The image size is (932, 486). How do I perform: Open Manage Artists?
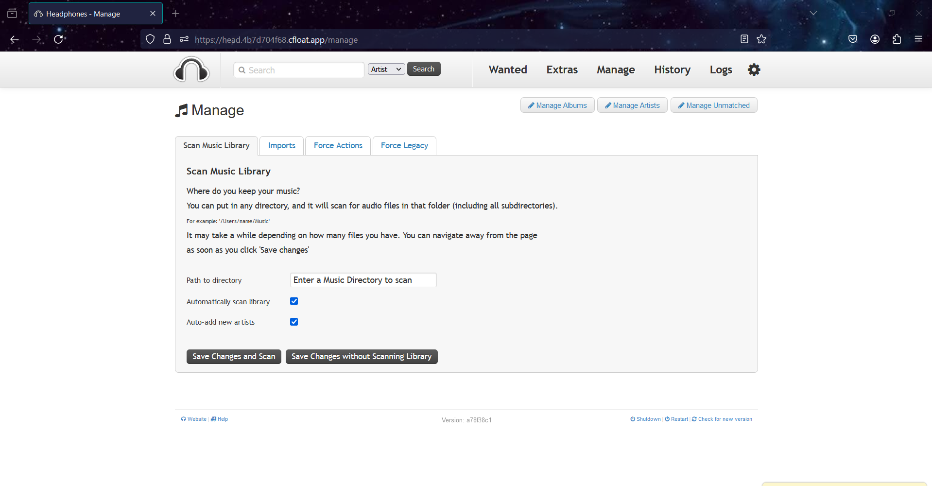tap(632, 105)
